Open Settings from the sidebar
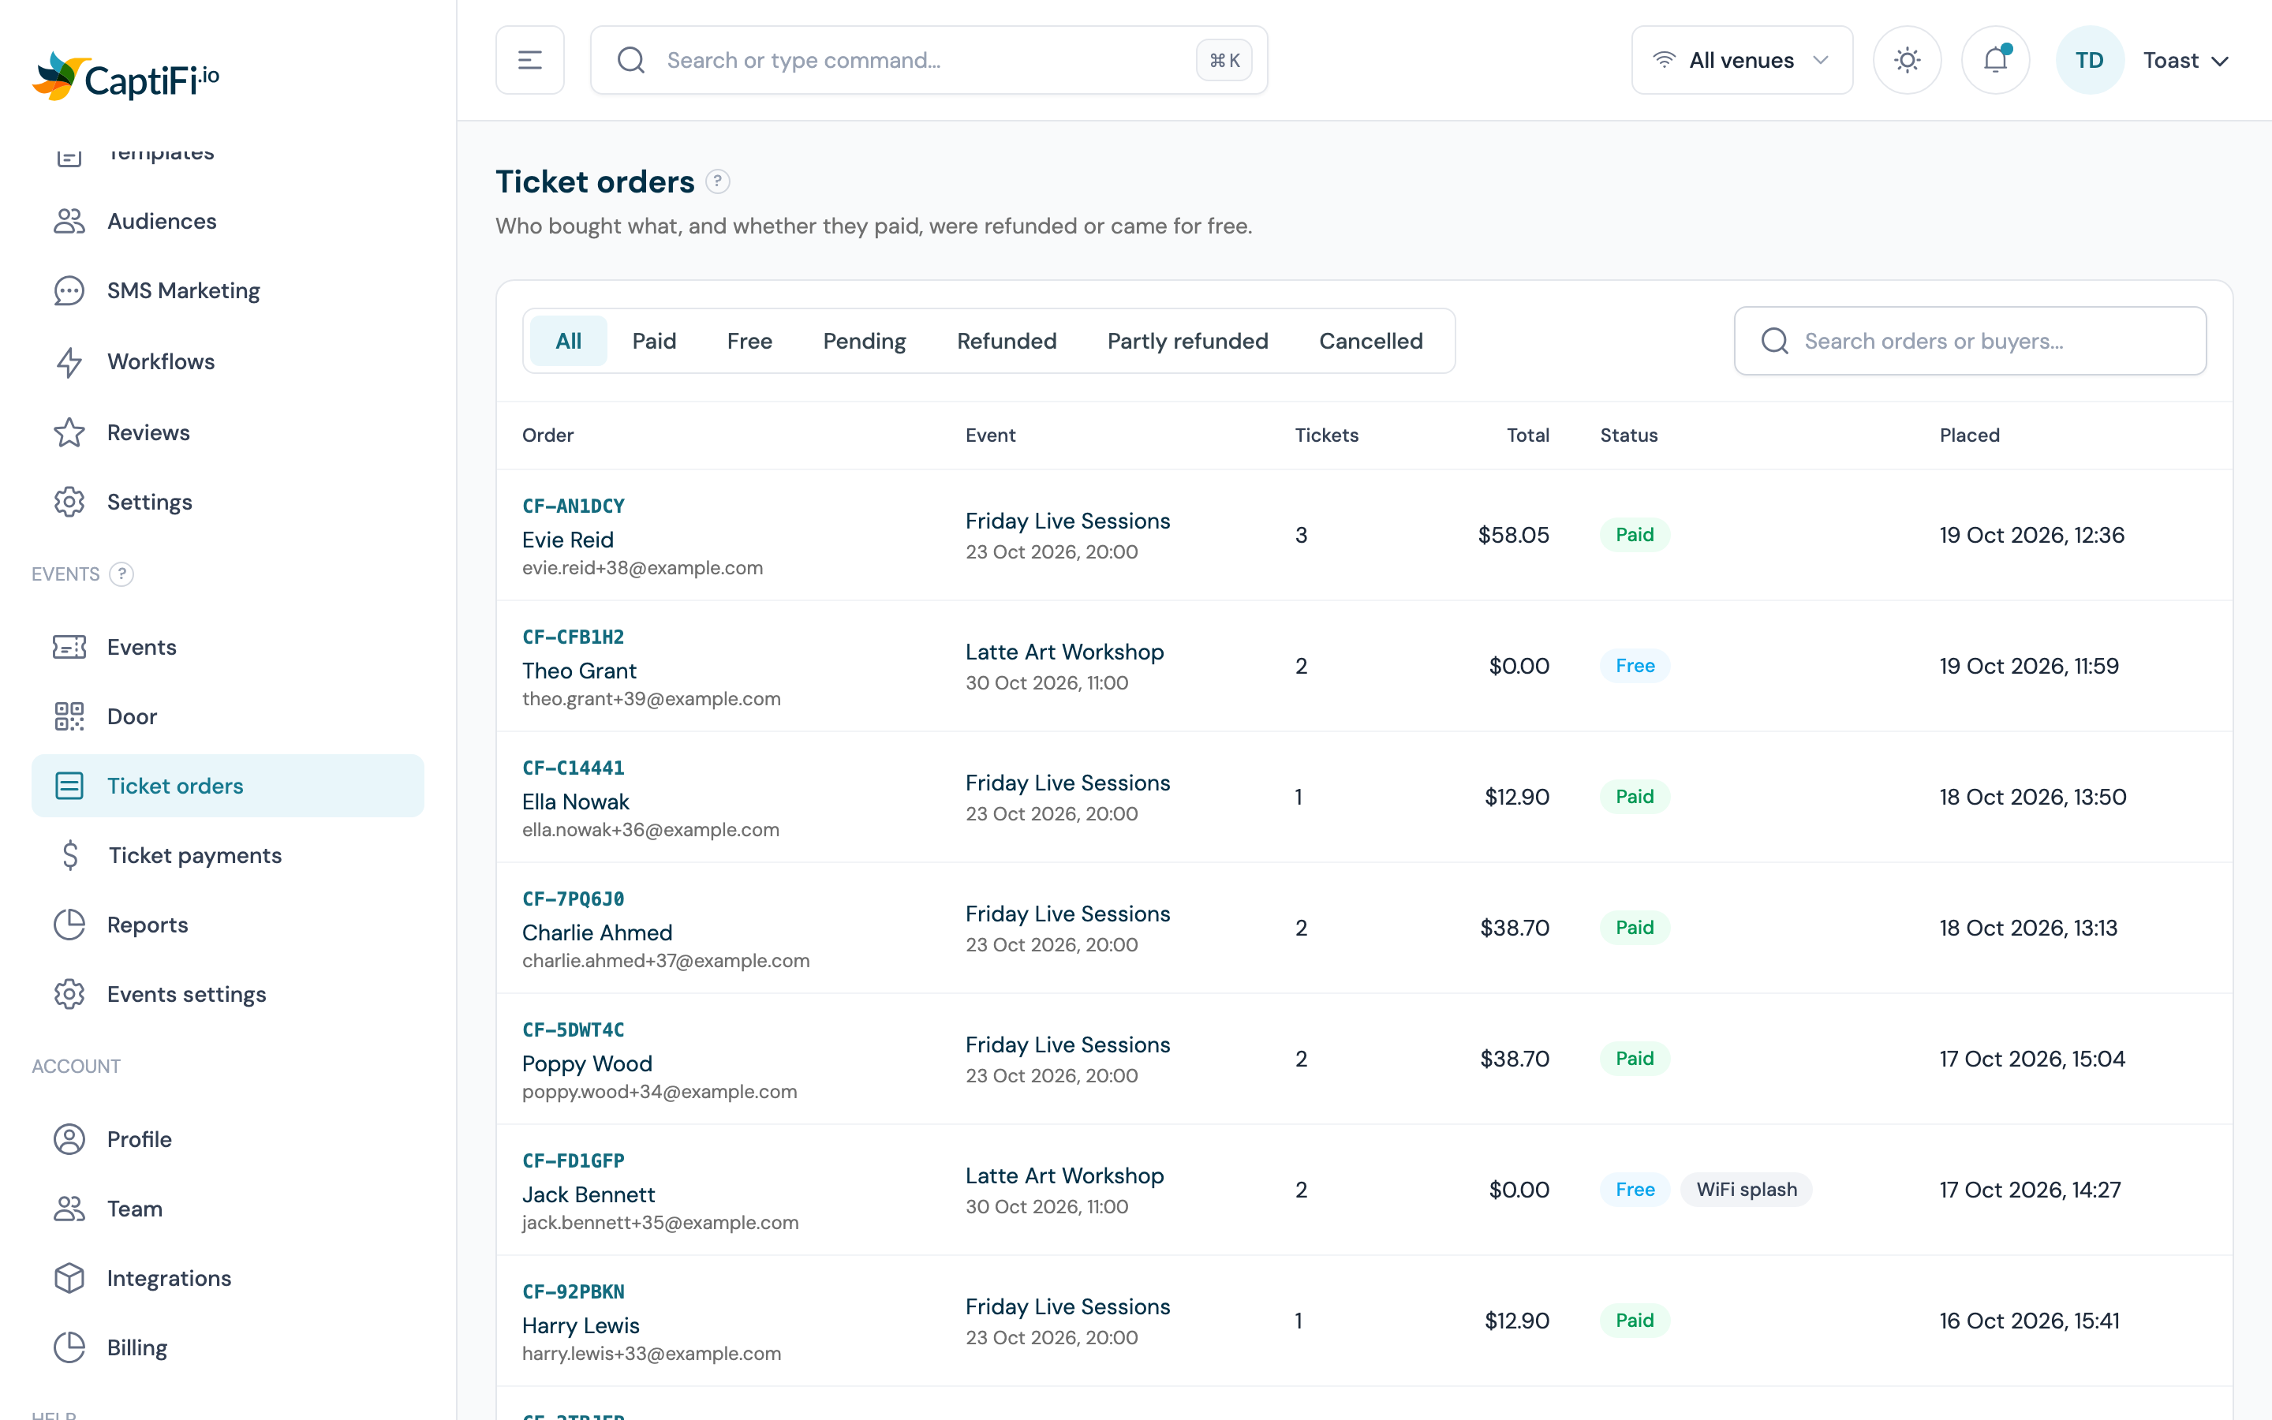2272x1420 pixels. point(227,502)
